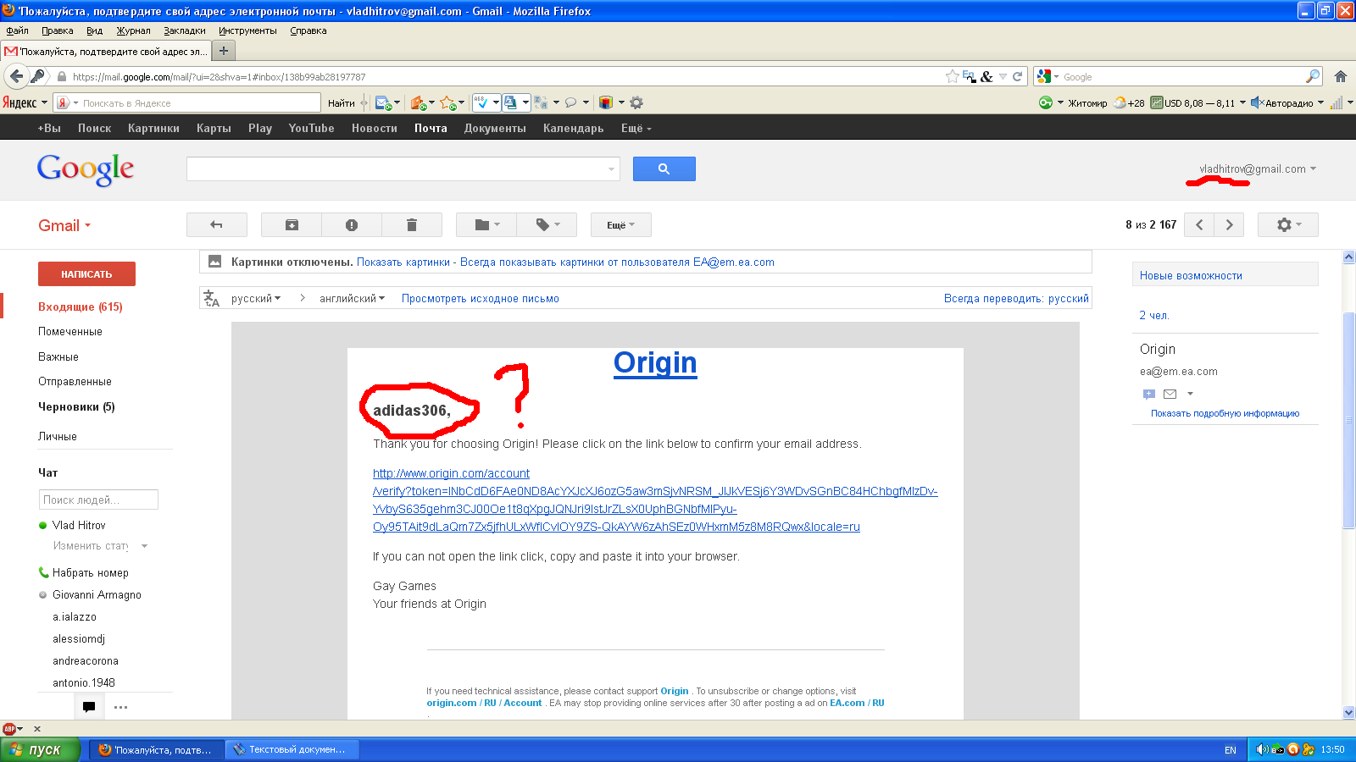Click the Firefox back navigation arrow

coord(16,76)
